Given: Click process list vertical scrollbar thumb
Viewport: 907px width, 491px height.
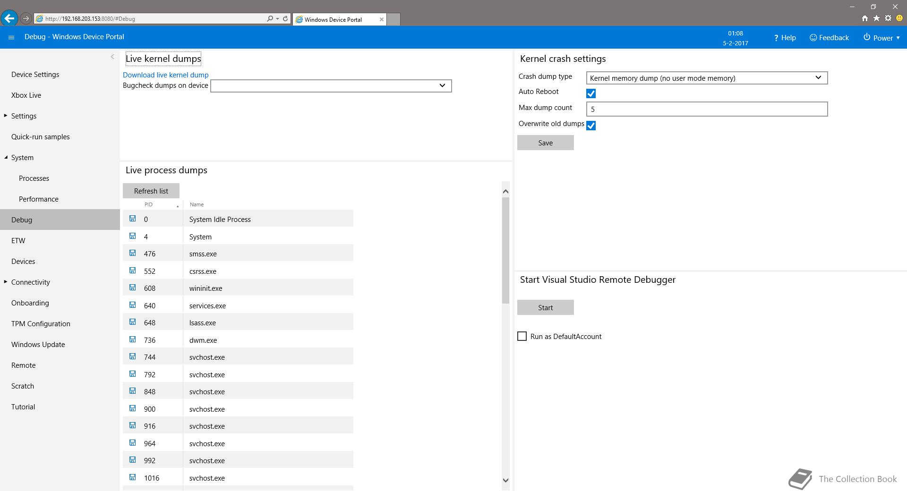Looking at the screenshot, I should 505,250.
